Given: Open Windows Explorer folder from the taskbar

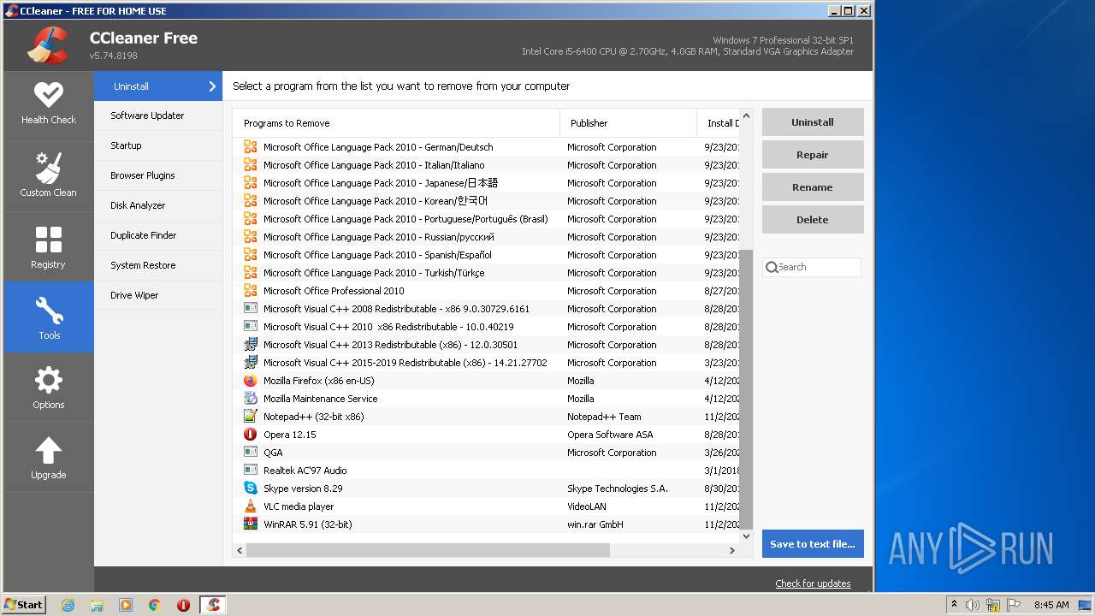Looking at the screenshot, I should click(97, 605).
